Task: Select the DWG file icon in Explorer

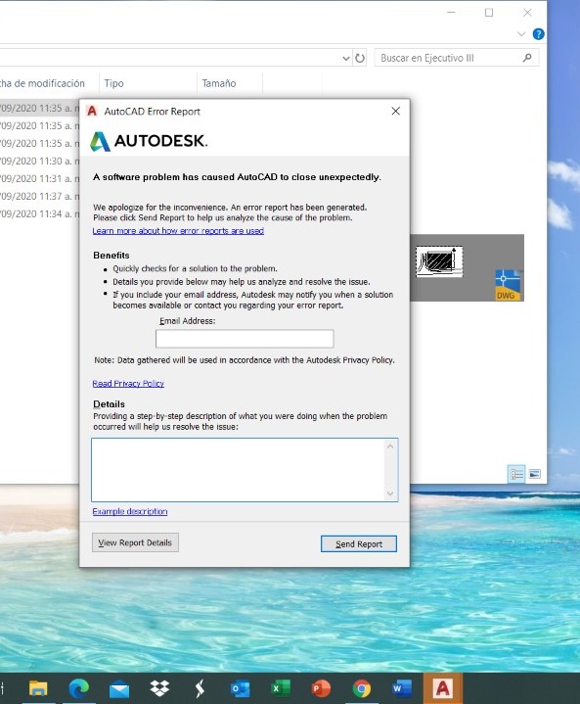Action: [508, 285]
